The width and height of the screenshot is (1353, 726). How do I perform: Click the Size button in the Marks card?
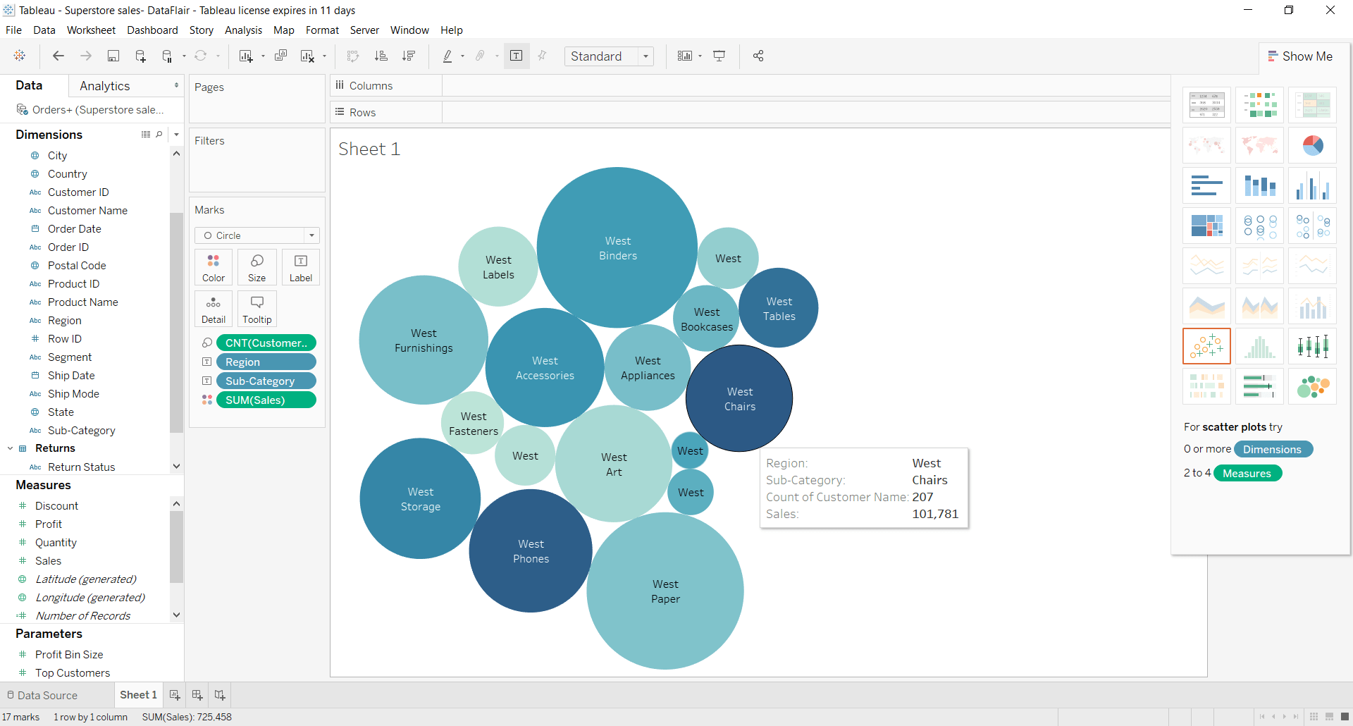pyautogui.click(x=257, y=266)
